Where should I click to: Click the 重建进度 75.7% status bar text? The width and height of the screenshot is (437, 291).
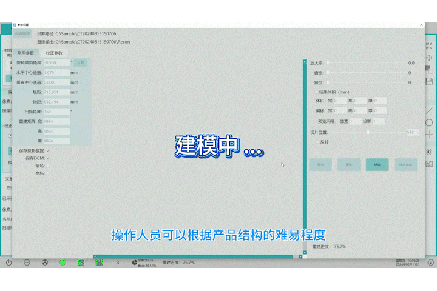pyautogui.click(x=178, y=263)
